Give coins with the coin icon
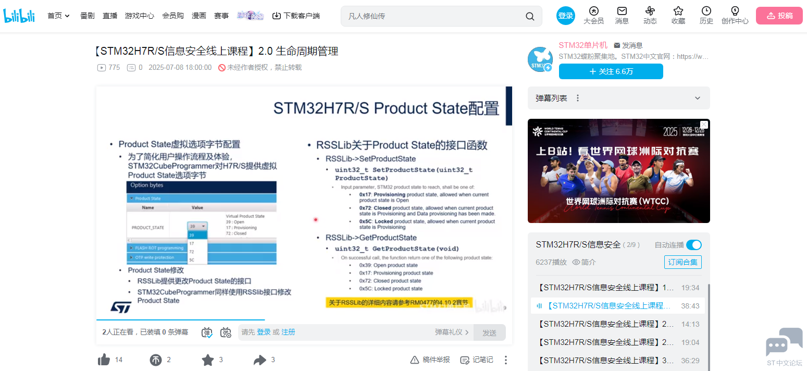Image resolution: width=807 pixels, height=371 pixels. [x=156, y=360]
